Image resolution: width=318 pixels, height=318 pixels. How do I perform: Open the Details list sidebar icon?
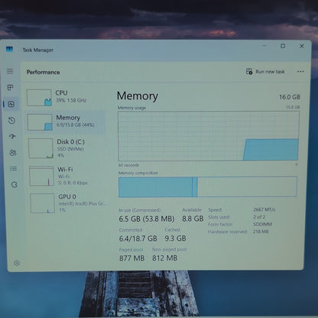[13, 168]
